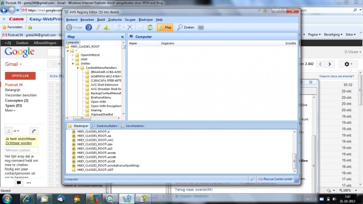363x204 pixels.
Task: Go forward with the blue arrow button
Action: [x=89, y=27]
